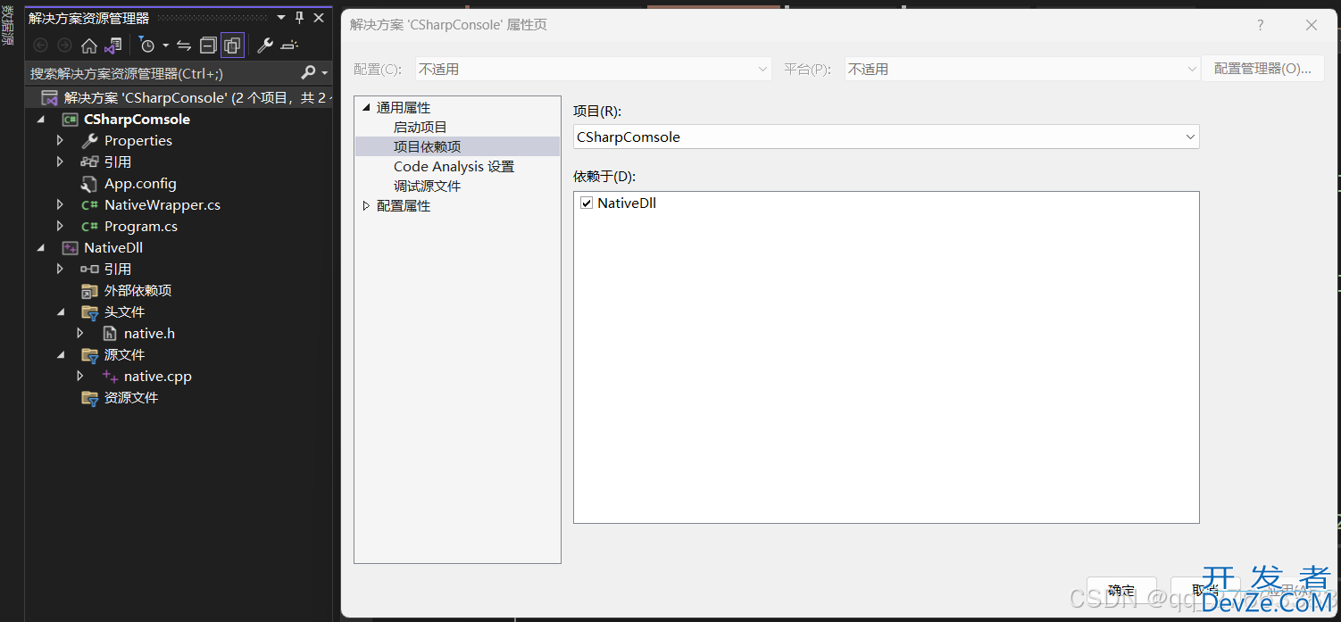
Task: Switch between solutions and folder views icon
Action: pos(112,46)
